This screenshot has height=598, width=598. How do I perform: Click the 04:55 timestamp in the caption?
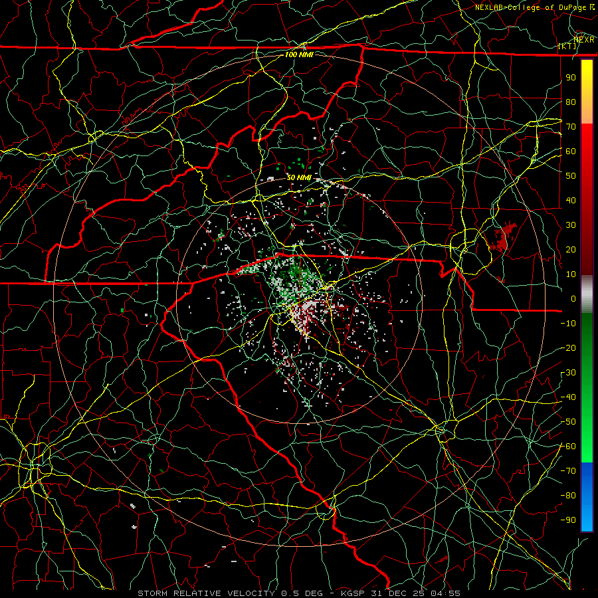446,593
